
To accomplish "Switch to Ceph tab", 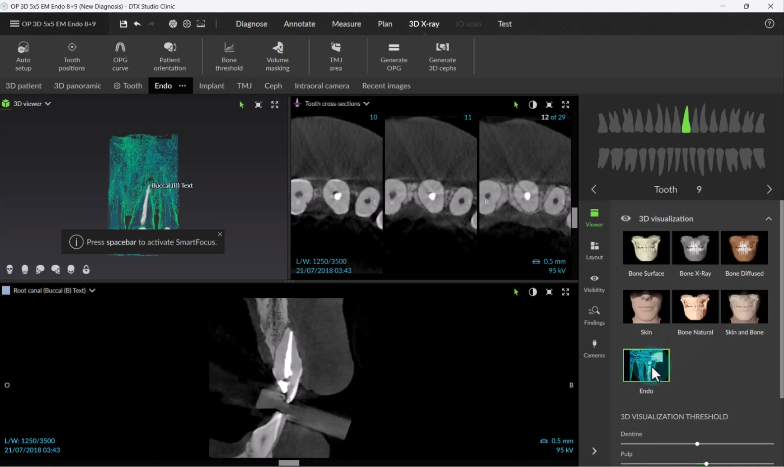I will click(273, 85).
